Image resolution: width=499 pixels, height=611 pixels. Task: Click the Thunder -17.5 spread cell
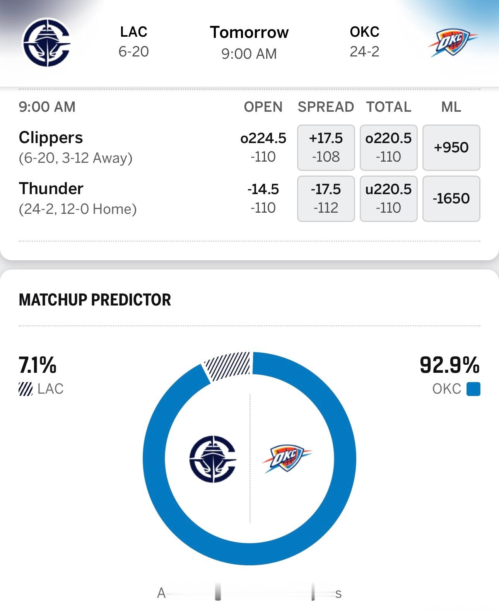coord(325,199)
